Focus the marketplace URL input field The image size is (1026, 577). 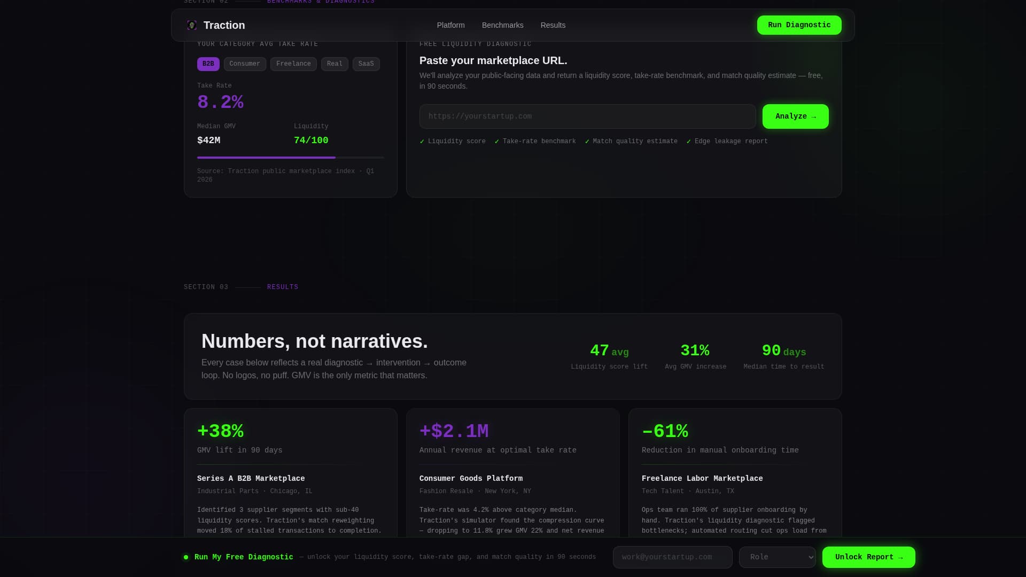(587, 116)
